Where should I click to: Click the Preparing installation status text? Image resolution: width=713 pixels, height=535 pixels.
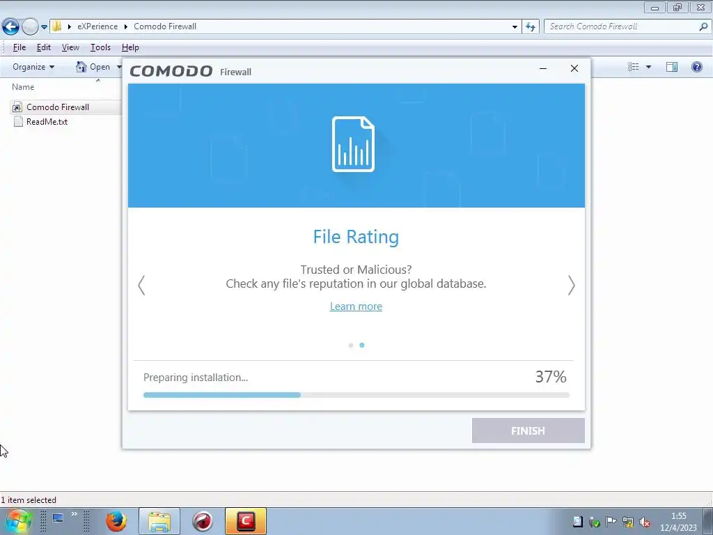[x=196, y=377]
